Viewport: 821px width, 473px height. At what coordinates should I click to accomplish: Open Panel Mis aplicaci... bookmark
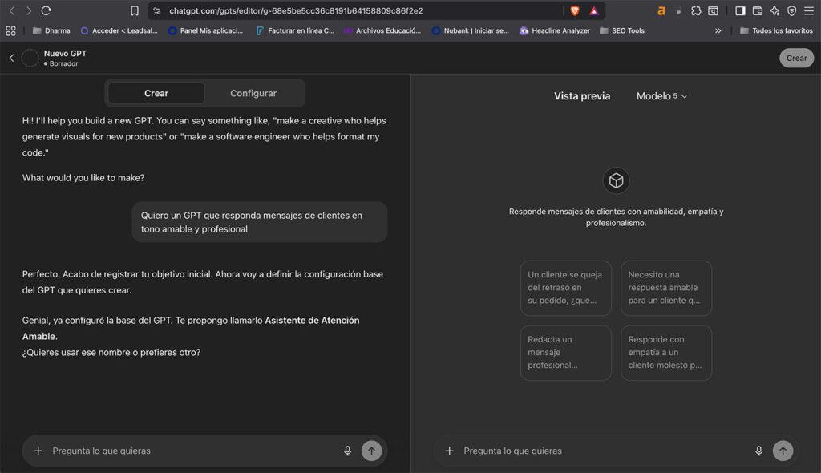coord(205,31)
